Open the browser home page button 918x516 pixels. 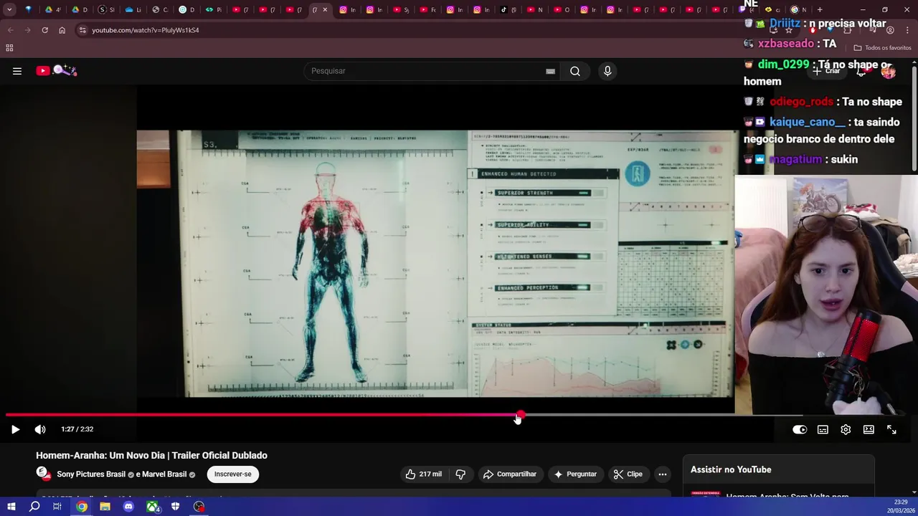[x=62, y=30]
